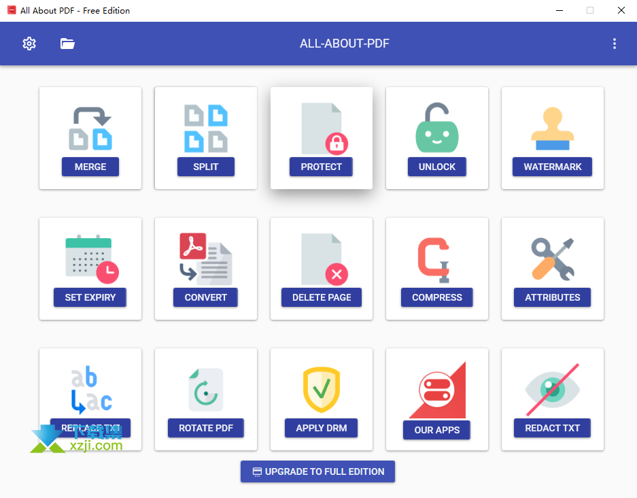This screenshot has width=637, height=498.
Task: Open the settings gear icon
Action: (x=29, y=44)
